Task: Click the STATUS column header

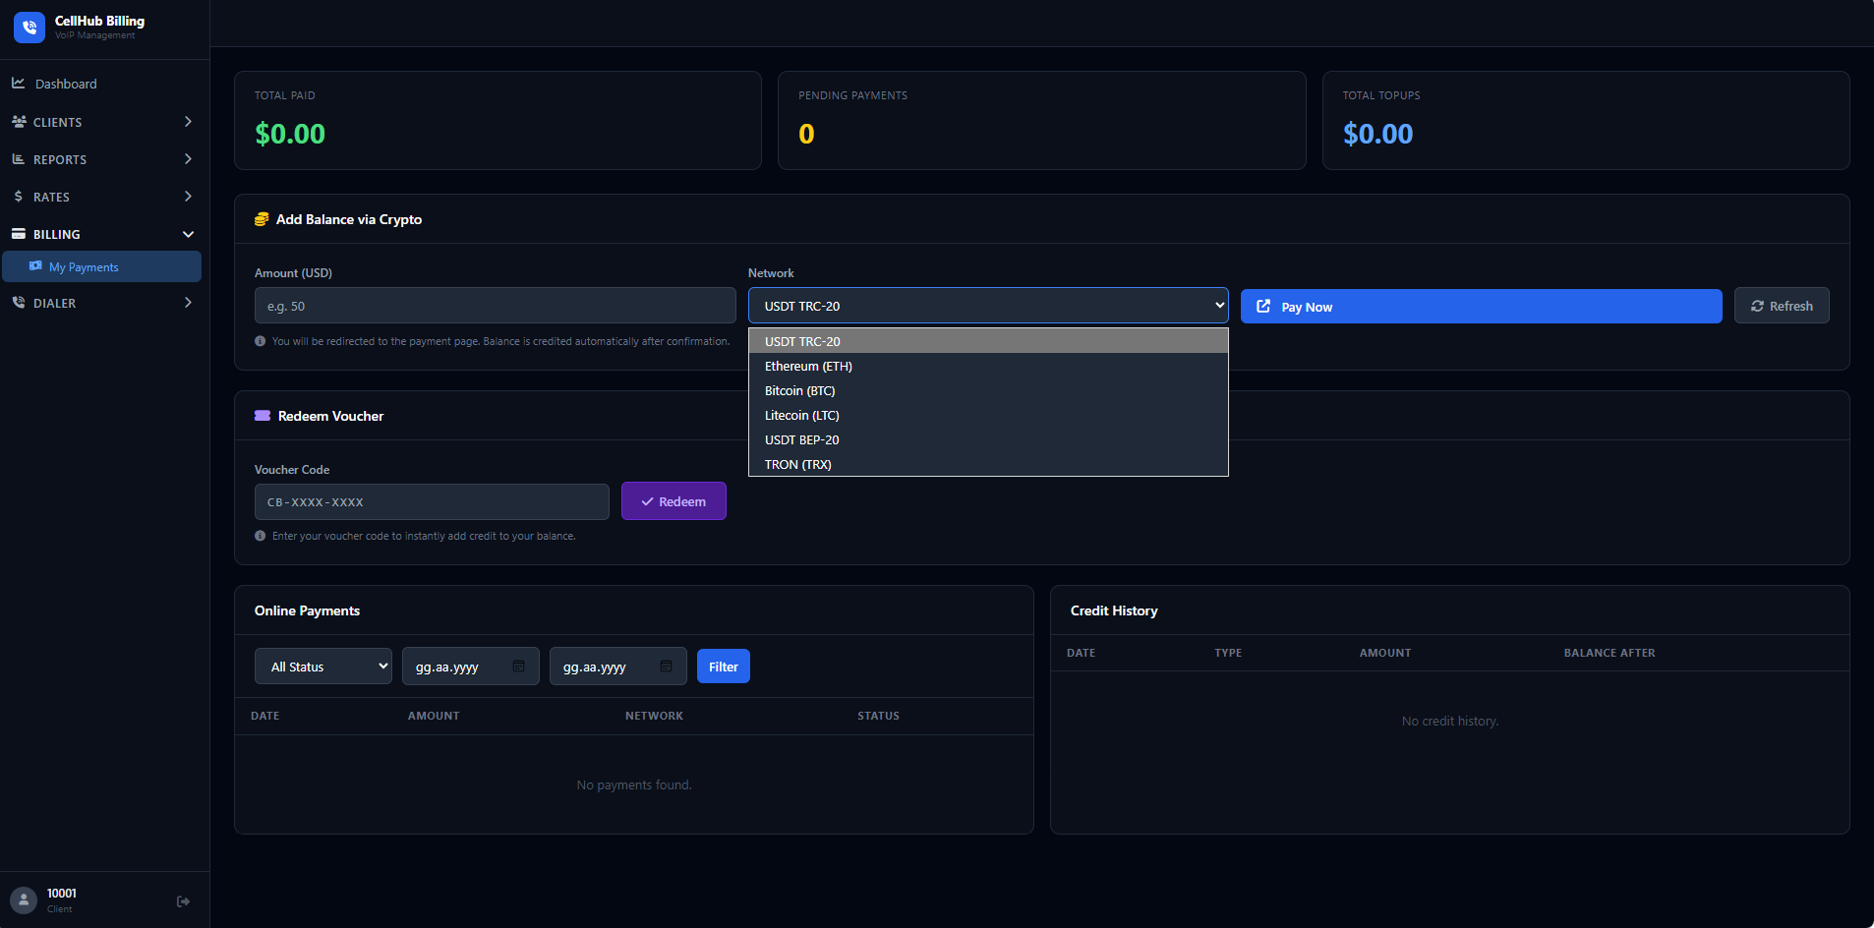Action: (878, 716)
